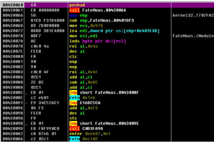Select the enter 0xeb87,0x1 instruction

pyautogui.click(x=90, y=134)
